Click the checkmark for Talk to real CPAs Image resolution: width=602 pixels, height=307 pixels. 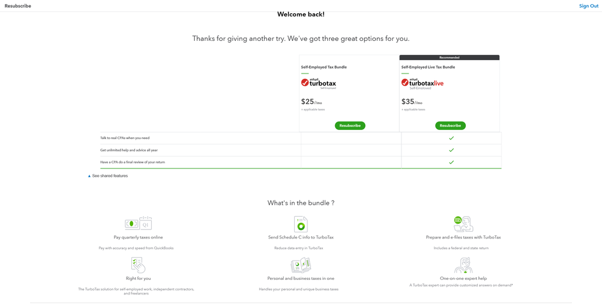tap(451, 138)
